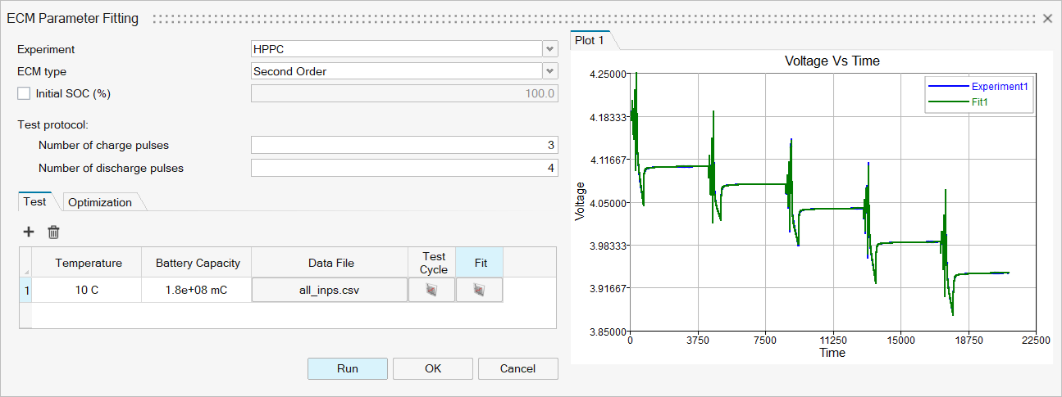Enable the Initial SOC (%) checkbox
Viewport: 1062px width, 397px height.
24,93
